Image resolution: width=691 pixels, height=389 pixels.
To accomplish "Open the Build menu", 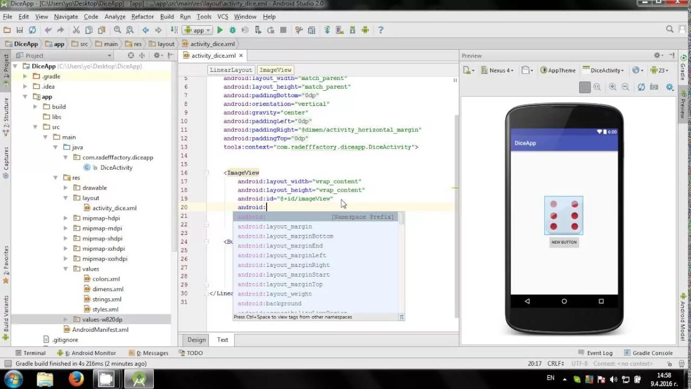I will [167, 17].
